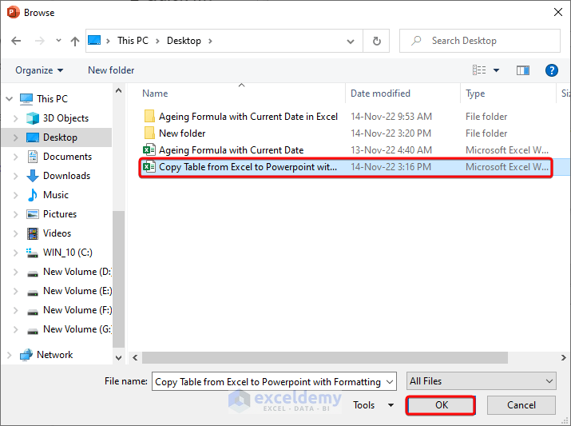Click the Back navigation arrow
571x426 pixels.
(16, 41)
